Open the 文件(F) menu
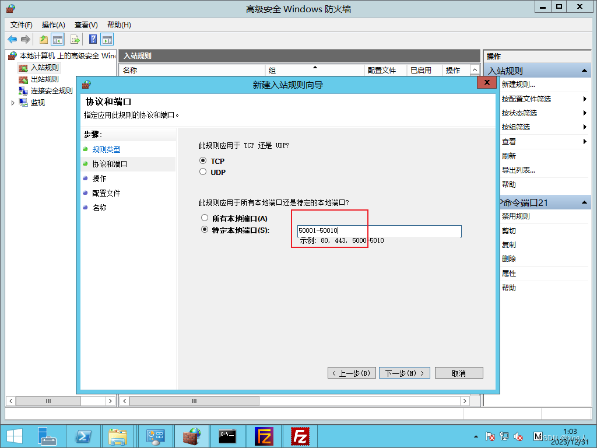597x448 pixels. tap(22, 24)
